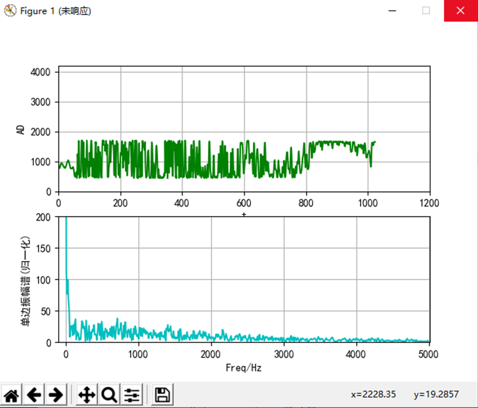The width and height of the screenshot is (478, 408).
Task: Click tick label 5000 on frequency axis
Action: (428, 354)
